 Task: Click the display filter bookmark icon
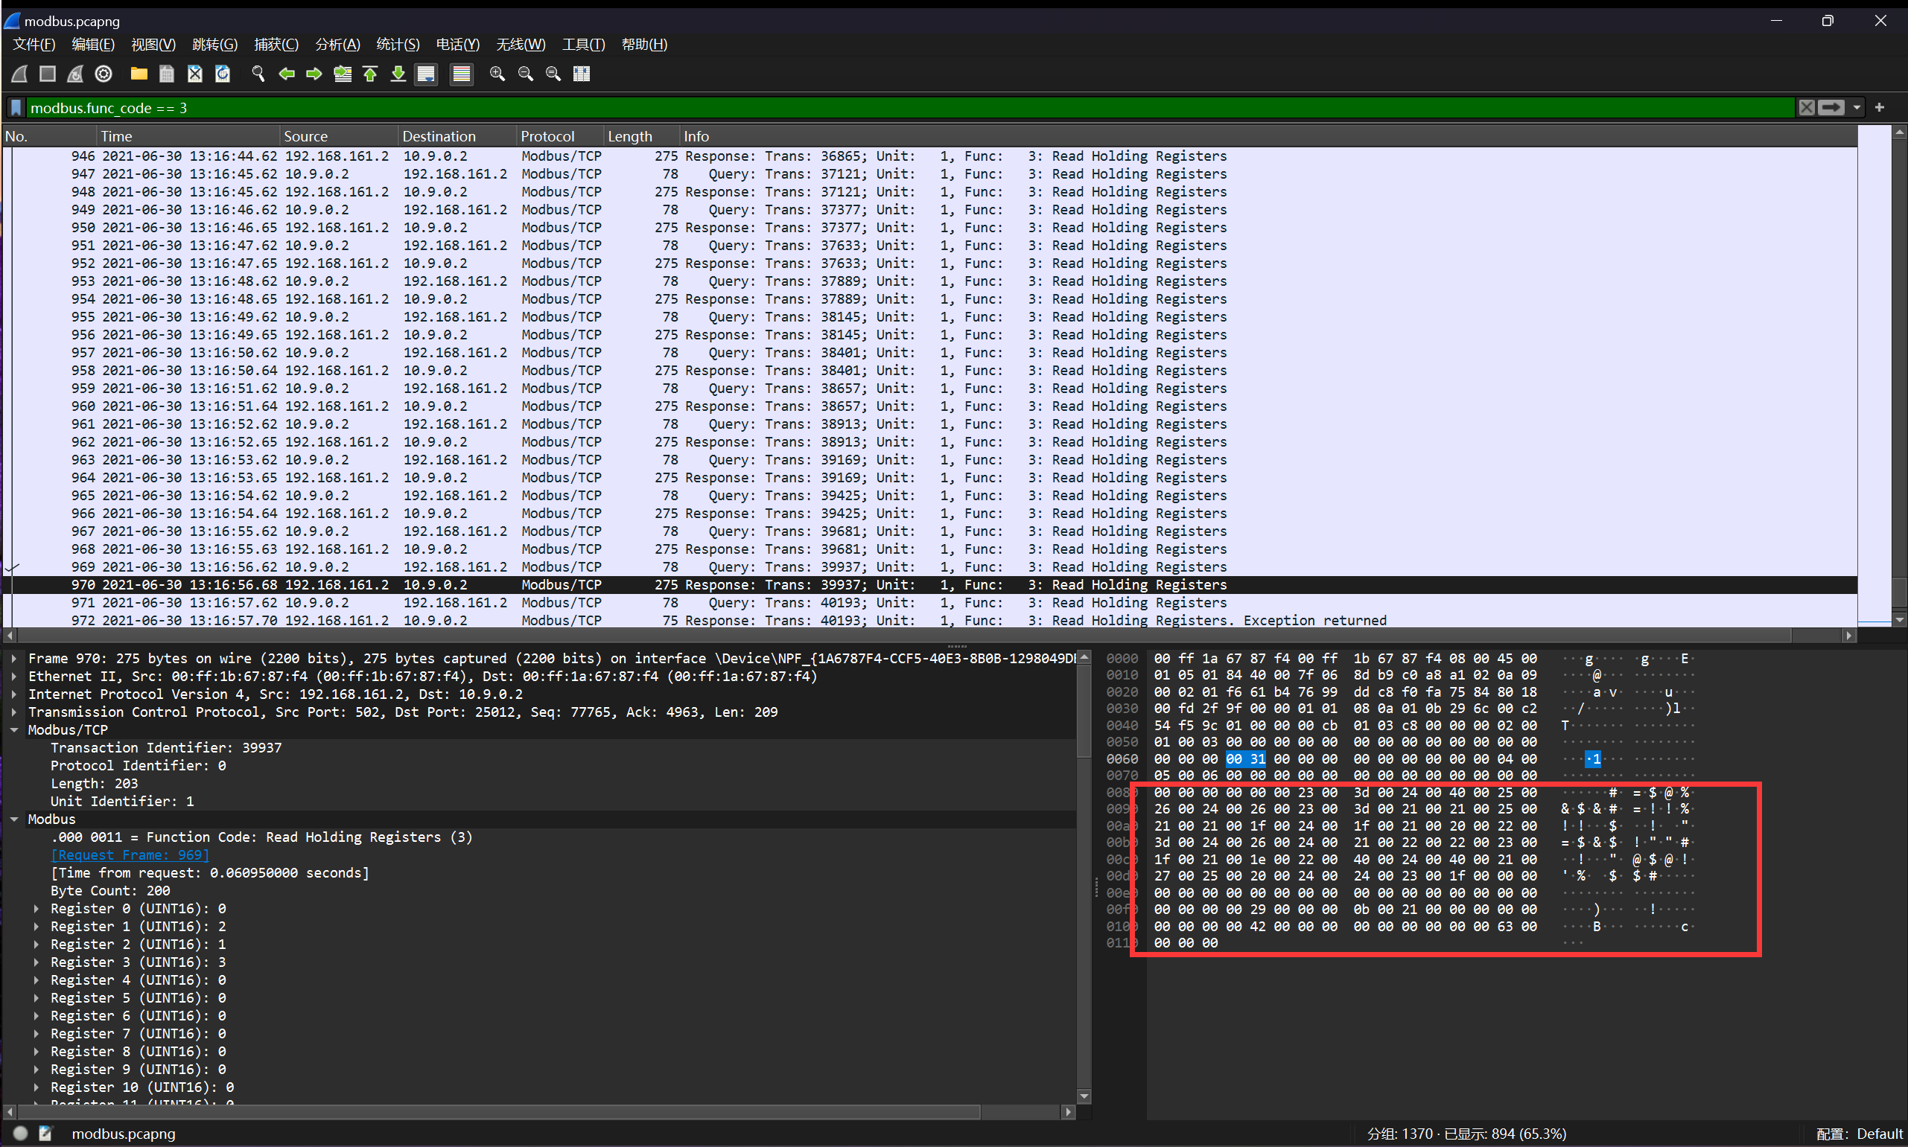16,107
